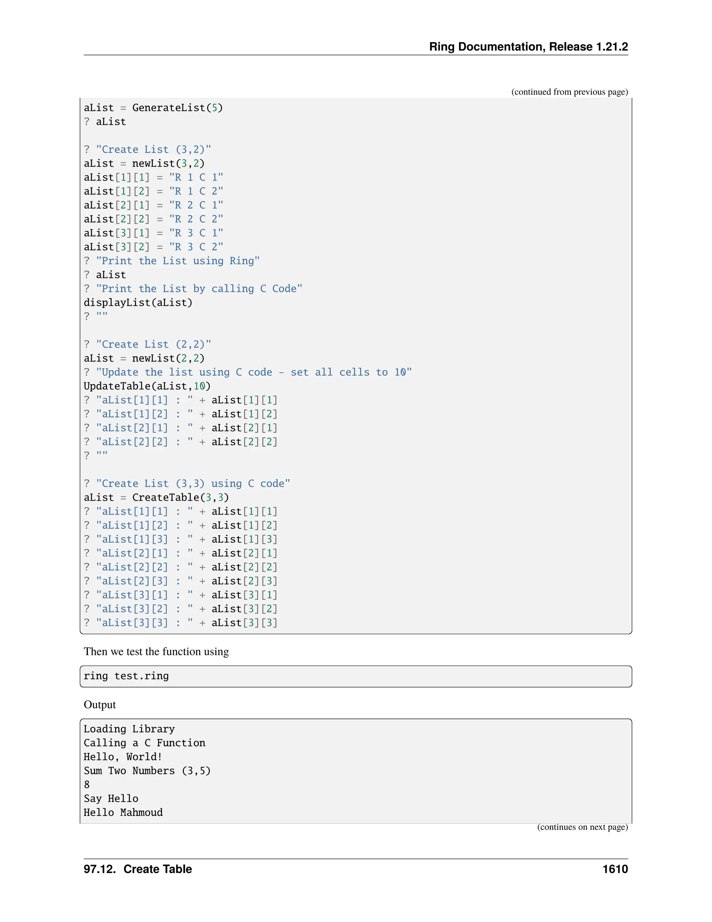The image size is (712, 922).
Task: Click the aList[2][1] = "R 2 C 1" line
Action: [x=153, y=206]
